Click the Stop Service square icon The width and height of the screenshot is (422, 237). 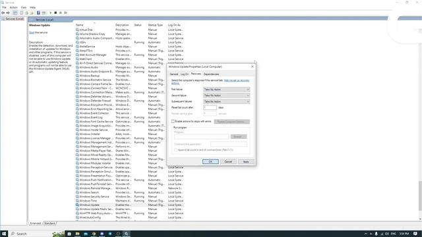55,13
